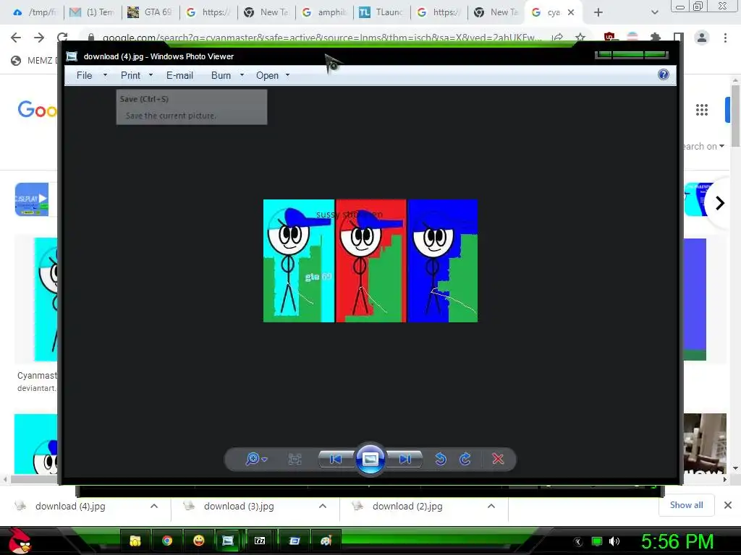
Task: Reload the page in Chrome
Action: pyautogui.click(x=62, y=38)
